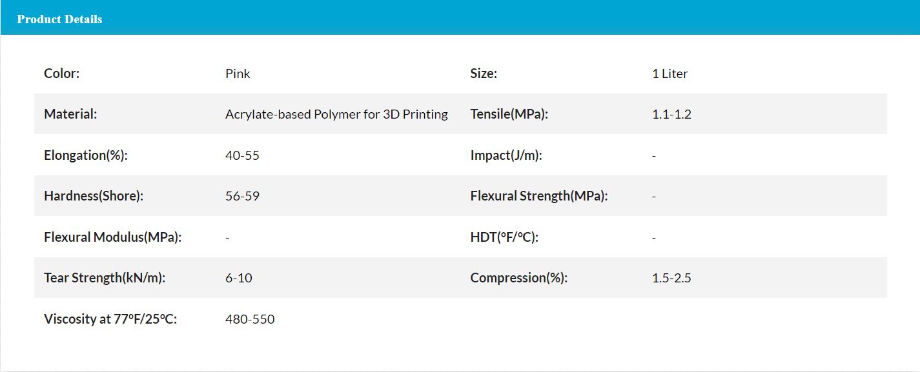Click the Flexural Strength(MPa) label

pos(539,196)
